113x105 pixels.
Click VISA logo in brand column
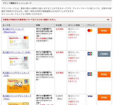tap(90, 96)
